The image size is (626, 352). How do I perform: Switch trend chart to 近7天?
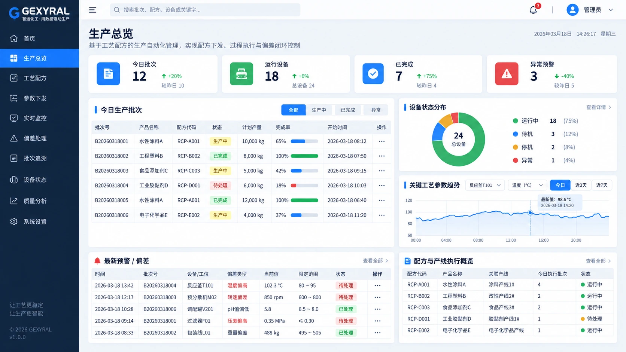pos(602,185)
